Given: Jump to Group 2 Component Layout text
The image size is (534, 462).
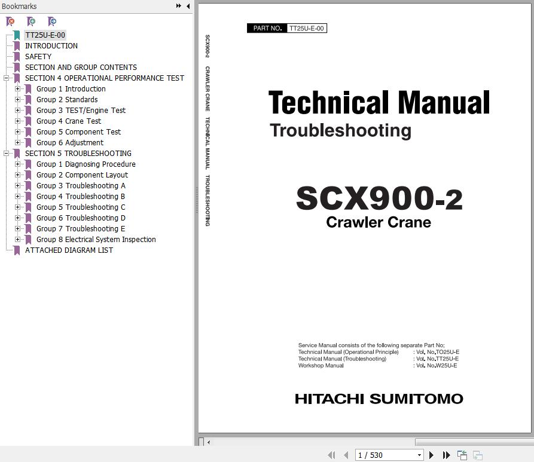Looking at the screenshot, I should click(82, 175).
